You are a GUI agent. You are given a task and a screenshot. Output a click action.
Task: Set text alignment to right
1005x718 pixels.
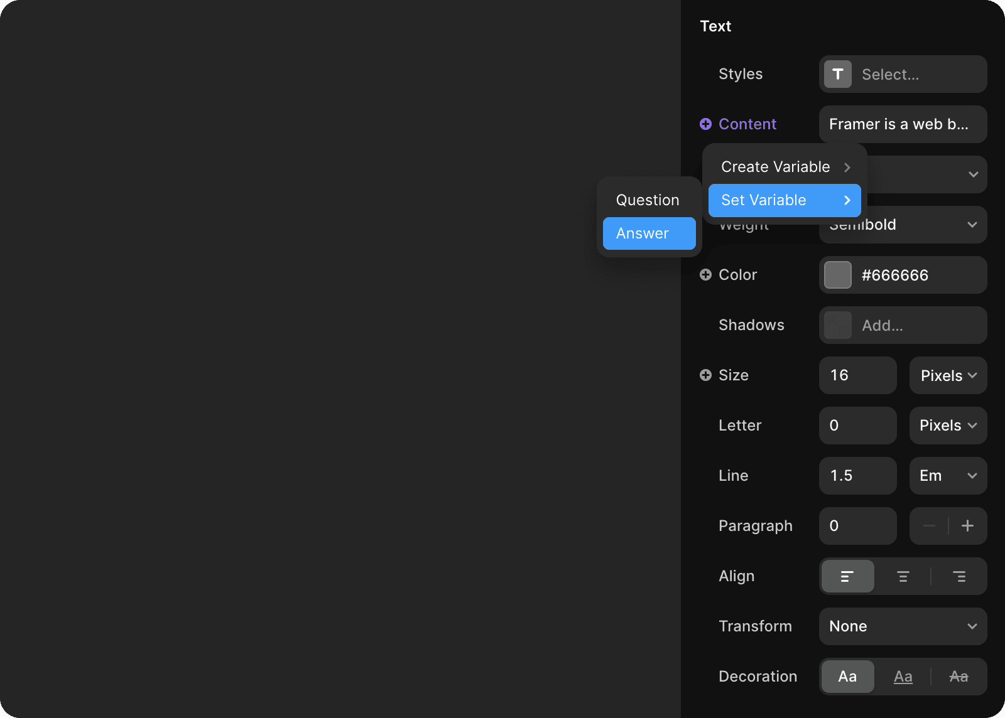click(959, 576)
